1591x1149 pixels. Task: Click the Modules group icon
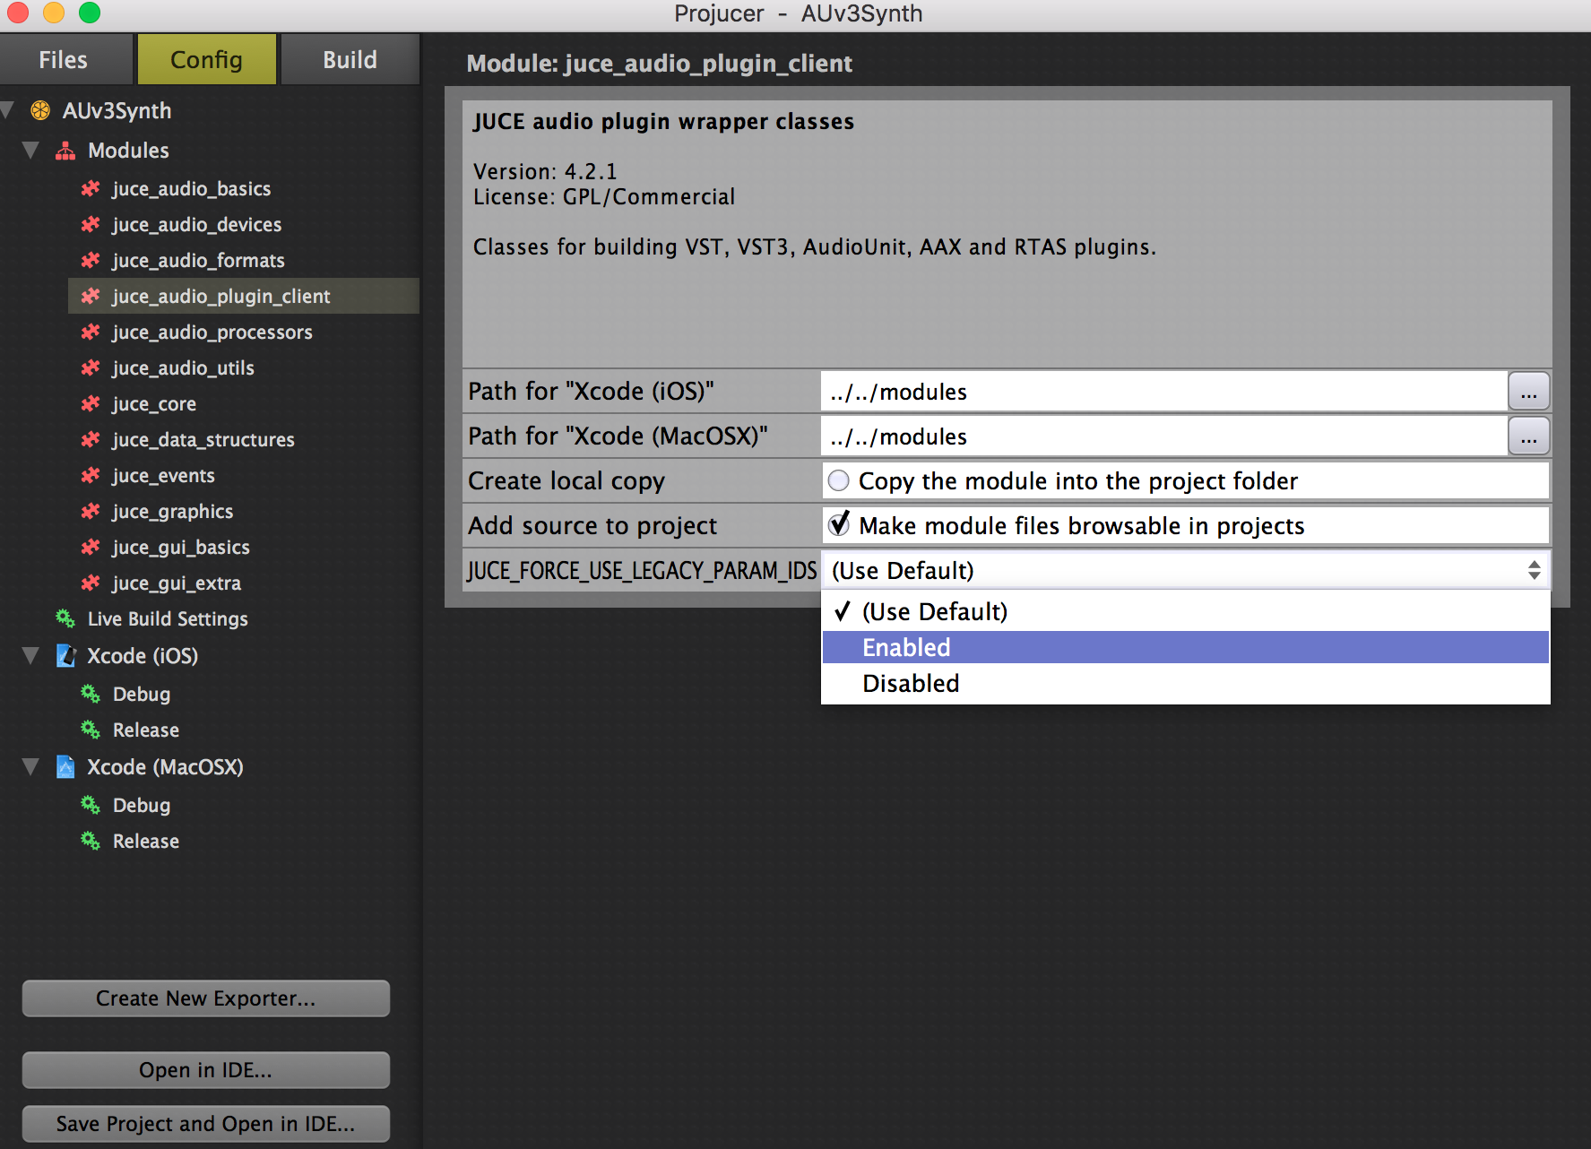(x=65, y=151)
